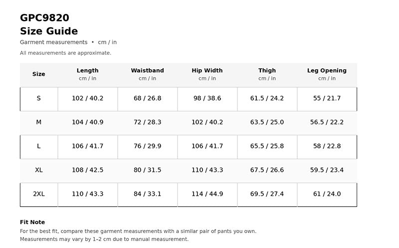Click the Fit Note heading
This screenshot has height=248, width=399.
point(32,222)
